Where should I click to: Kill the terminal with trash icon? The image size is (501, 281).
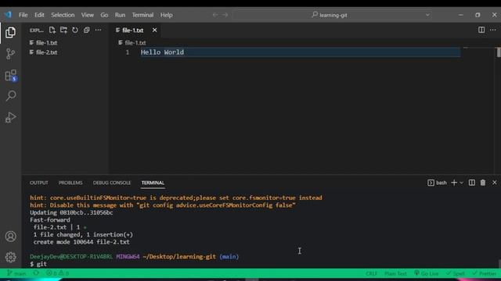[x=483, y=183]
